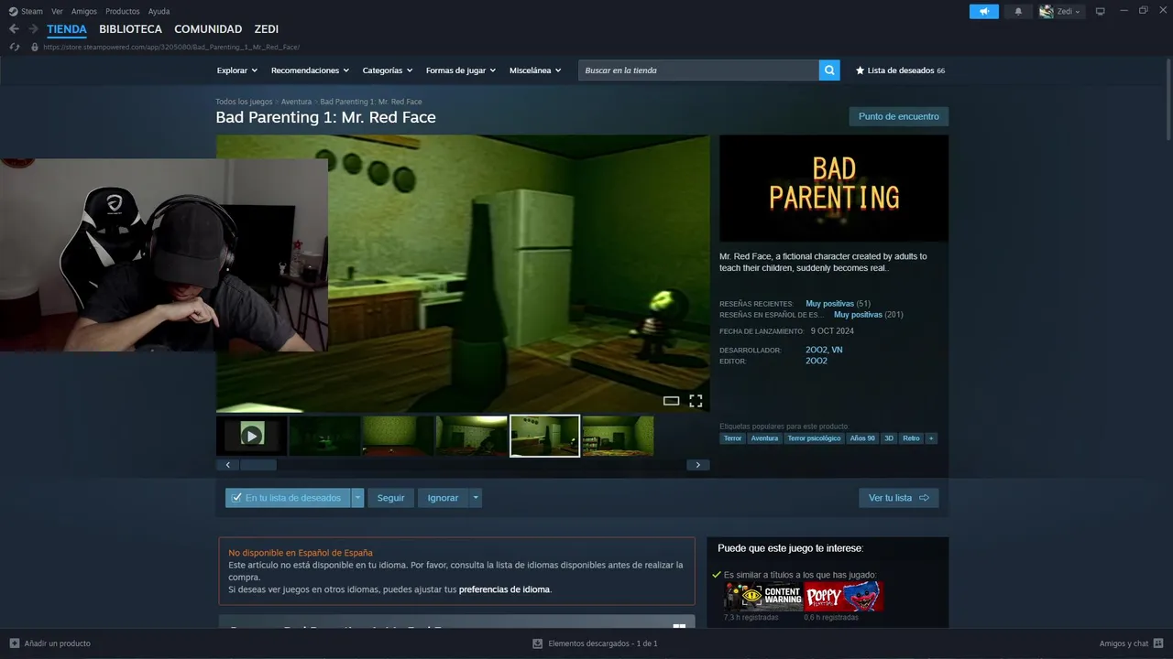
Task: Select the highlighted kitchen screenshot thumbnail
Action: 544,436
